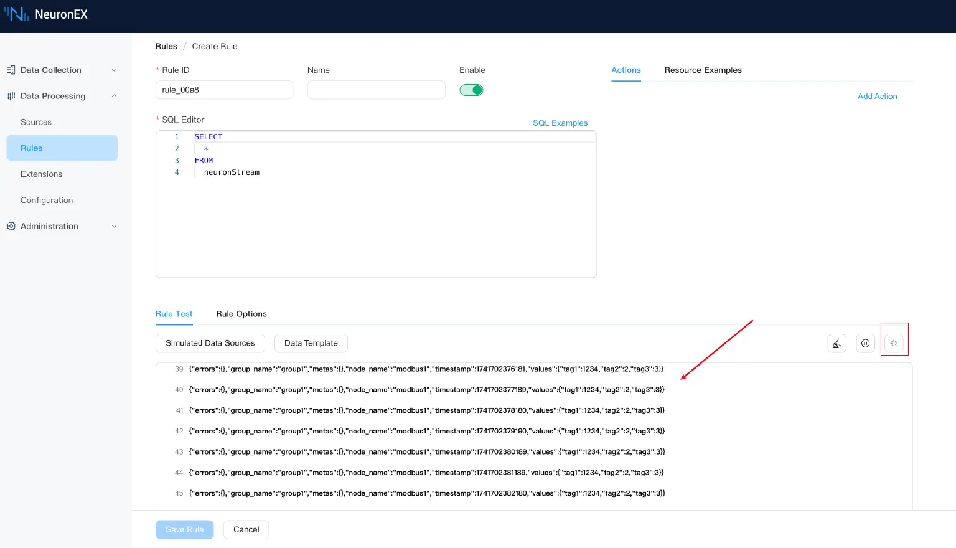Click the loading spinner test button
The width and height of the screenshot is (956, 548).
tap(894, 343)
